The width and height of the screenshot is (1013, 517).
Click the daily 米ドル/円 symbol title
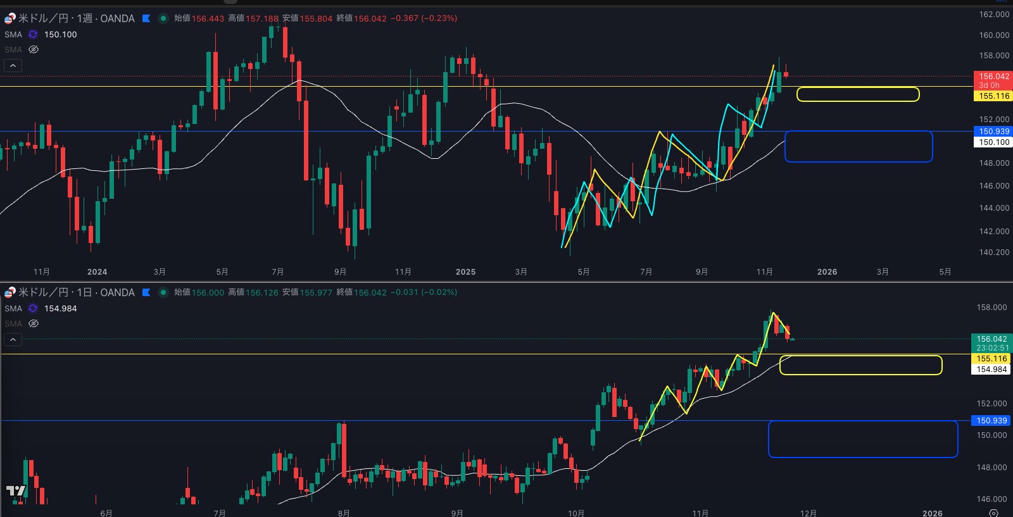[76, 292]
